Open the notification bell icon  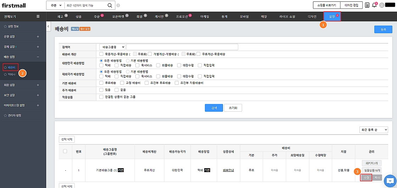click(374, 5)
